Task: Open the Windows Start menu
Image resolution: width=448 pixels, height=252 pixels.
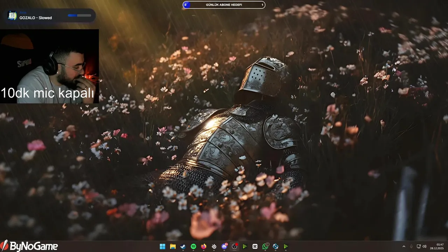Action: click(162, 246)
